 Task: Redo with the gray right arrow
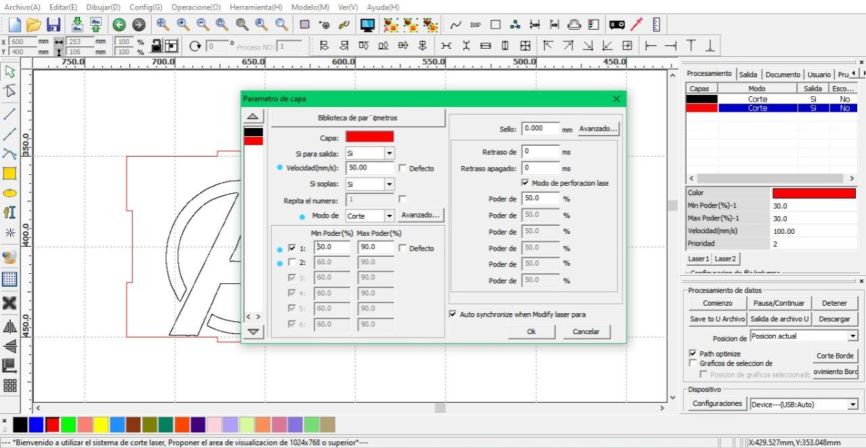[139, 25]
